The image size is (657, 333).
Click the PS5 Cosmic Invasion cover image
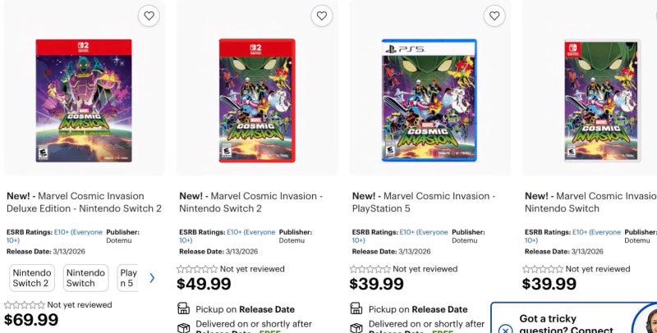click(x=430, y=100)
